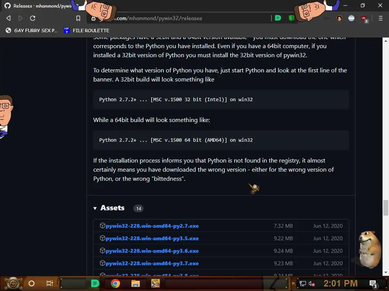389x291 pixels.
Task: Click the package icon beside the py2.7 asset
Action: click(x=103, y=225)
